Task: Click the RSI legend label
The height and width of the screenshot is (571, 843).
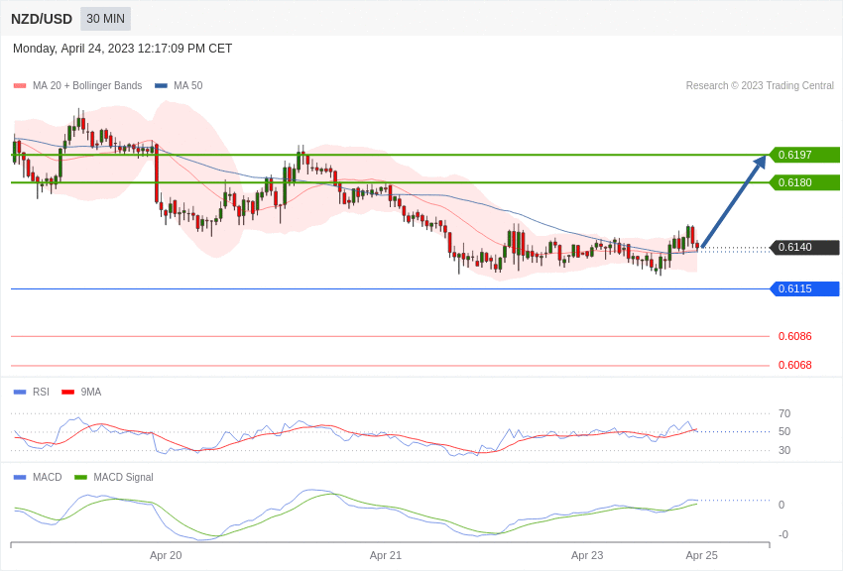Action: (41, 393)
